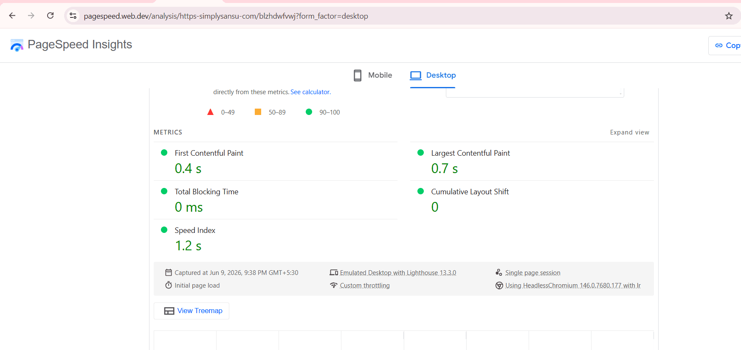The height and width of the screenshot is (350, 741).
Task: Click the mobile phone icon
Action: click(358, 75)
